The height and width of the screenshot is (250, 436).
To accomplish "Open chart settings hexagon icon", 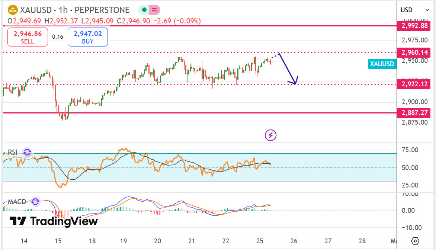I will click(x=416, y=241).
